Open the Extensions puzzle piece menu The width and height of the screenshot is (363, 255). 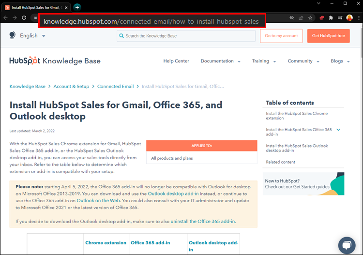[331, 18]
